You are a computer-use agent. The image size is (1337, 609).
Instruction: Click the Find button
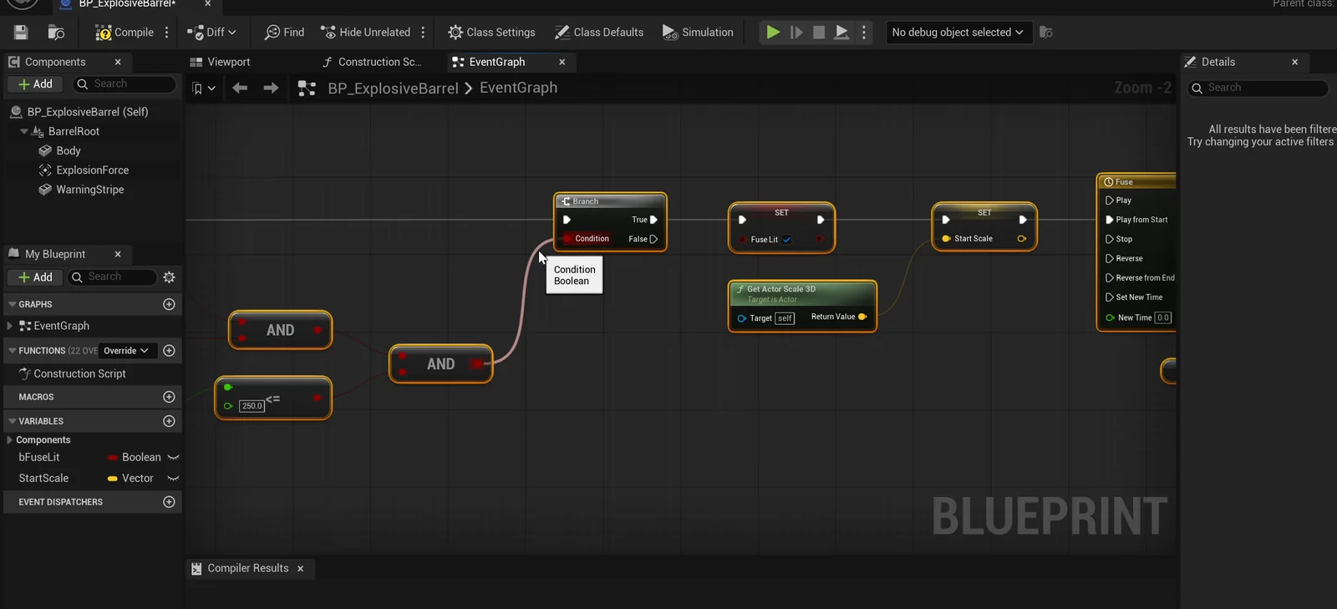(x=284, y=33)
